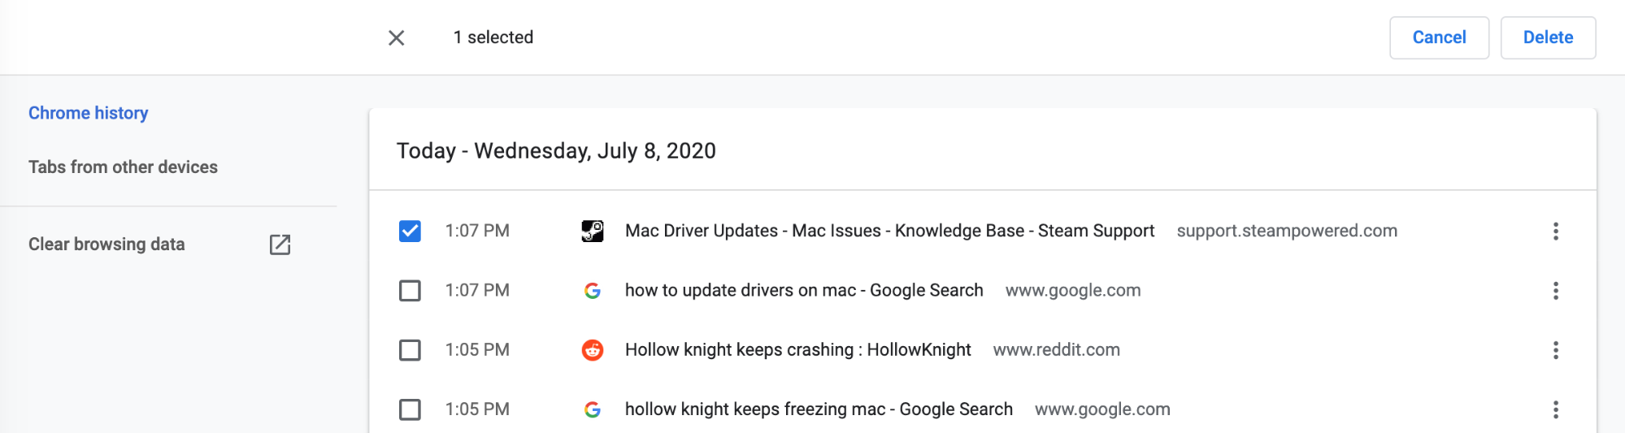The image size is (1625, 433).
Task: Select the Hollow knight keeps crashing checkbox
Action: pyautogui.click(x=410, y=350)
